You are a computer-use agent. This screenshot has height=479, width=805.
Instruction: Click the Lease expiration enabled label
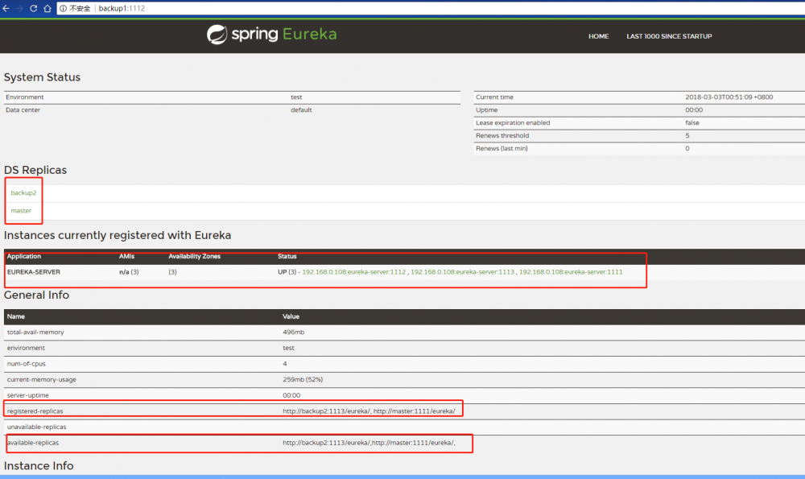click(x=513, y=122)
